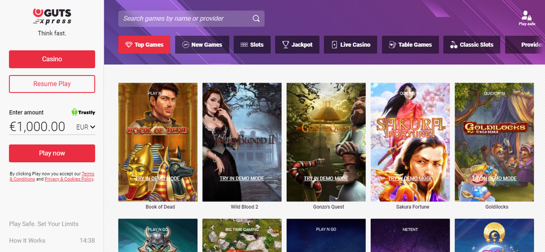Image resolution: width=545 pixels, height=252 pixels.
Task: Click the search games input field
Action: pos(191,19)
